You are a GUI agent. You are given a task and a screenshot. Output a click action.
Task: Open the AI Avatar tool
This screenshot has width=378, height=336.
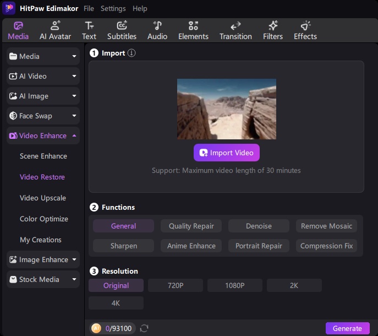pyautogui.click(x=55, y=31)
